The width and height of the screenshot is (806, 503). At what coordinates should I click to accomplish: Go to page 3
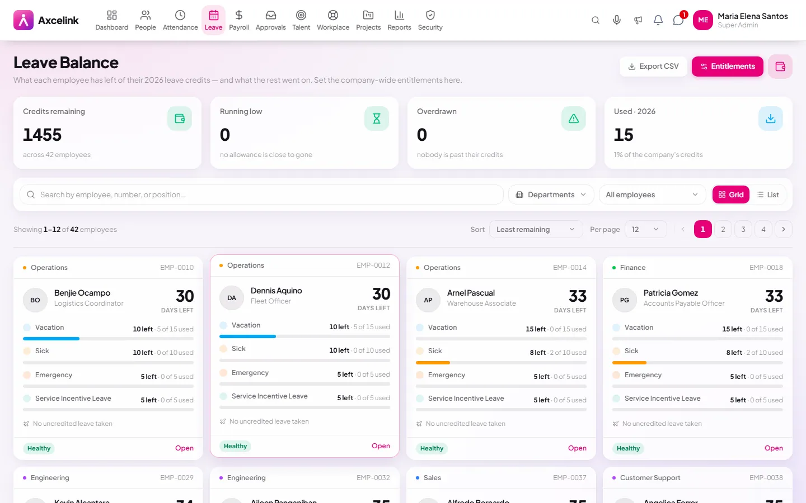[743, 229]
